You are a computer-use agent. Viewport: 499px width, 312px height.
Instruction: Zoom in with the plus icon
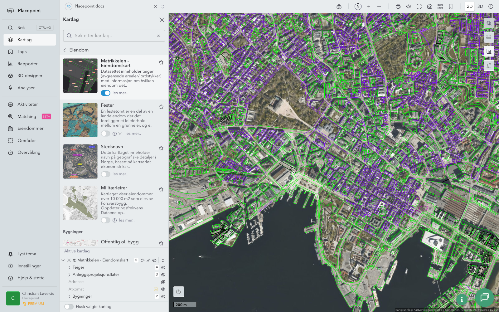click(369, 7)
